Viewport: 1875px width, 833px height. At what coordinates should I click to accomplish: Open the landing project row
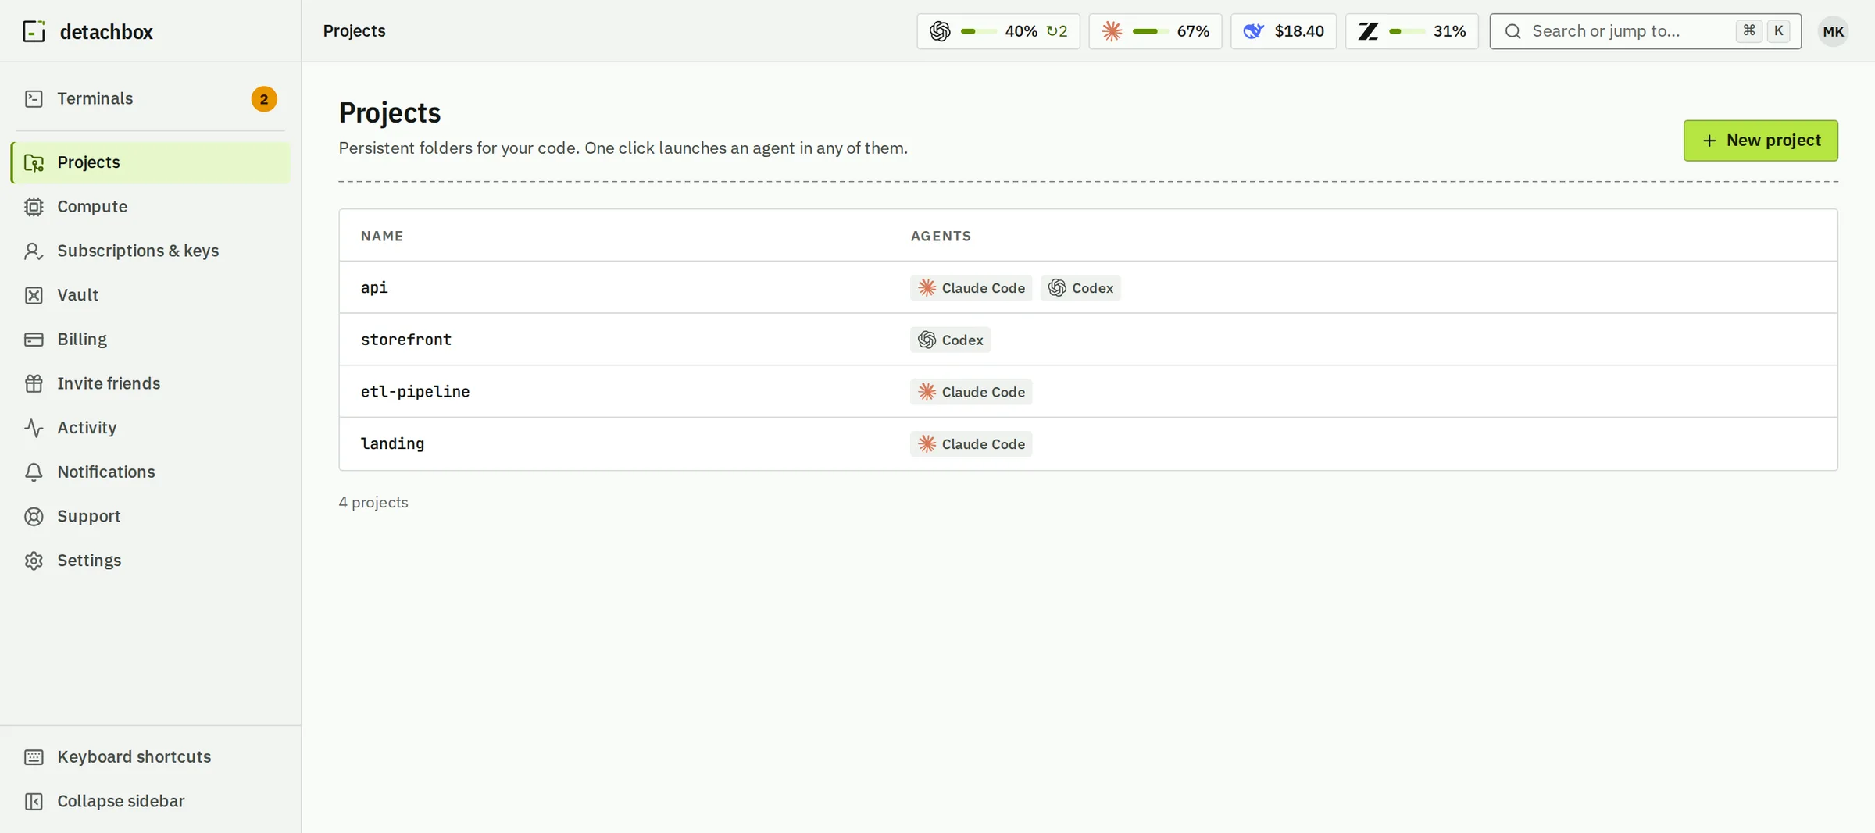coord(1088,443)
